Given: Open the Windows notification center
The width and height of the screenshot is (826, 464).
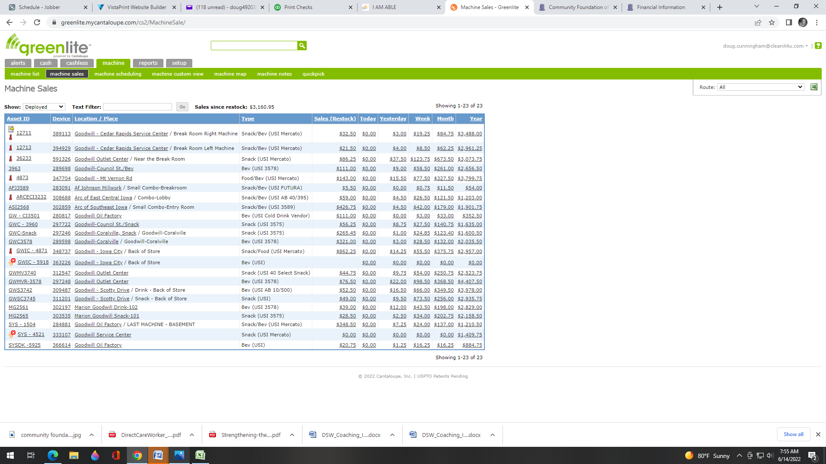Looking at the screenshot, I should tap(813, 456).
